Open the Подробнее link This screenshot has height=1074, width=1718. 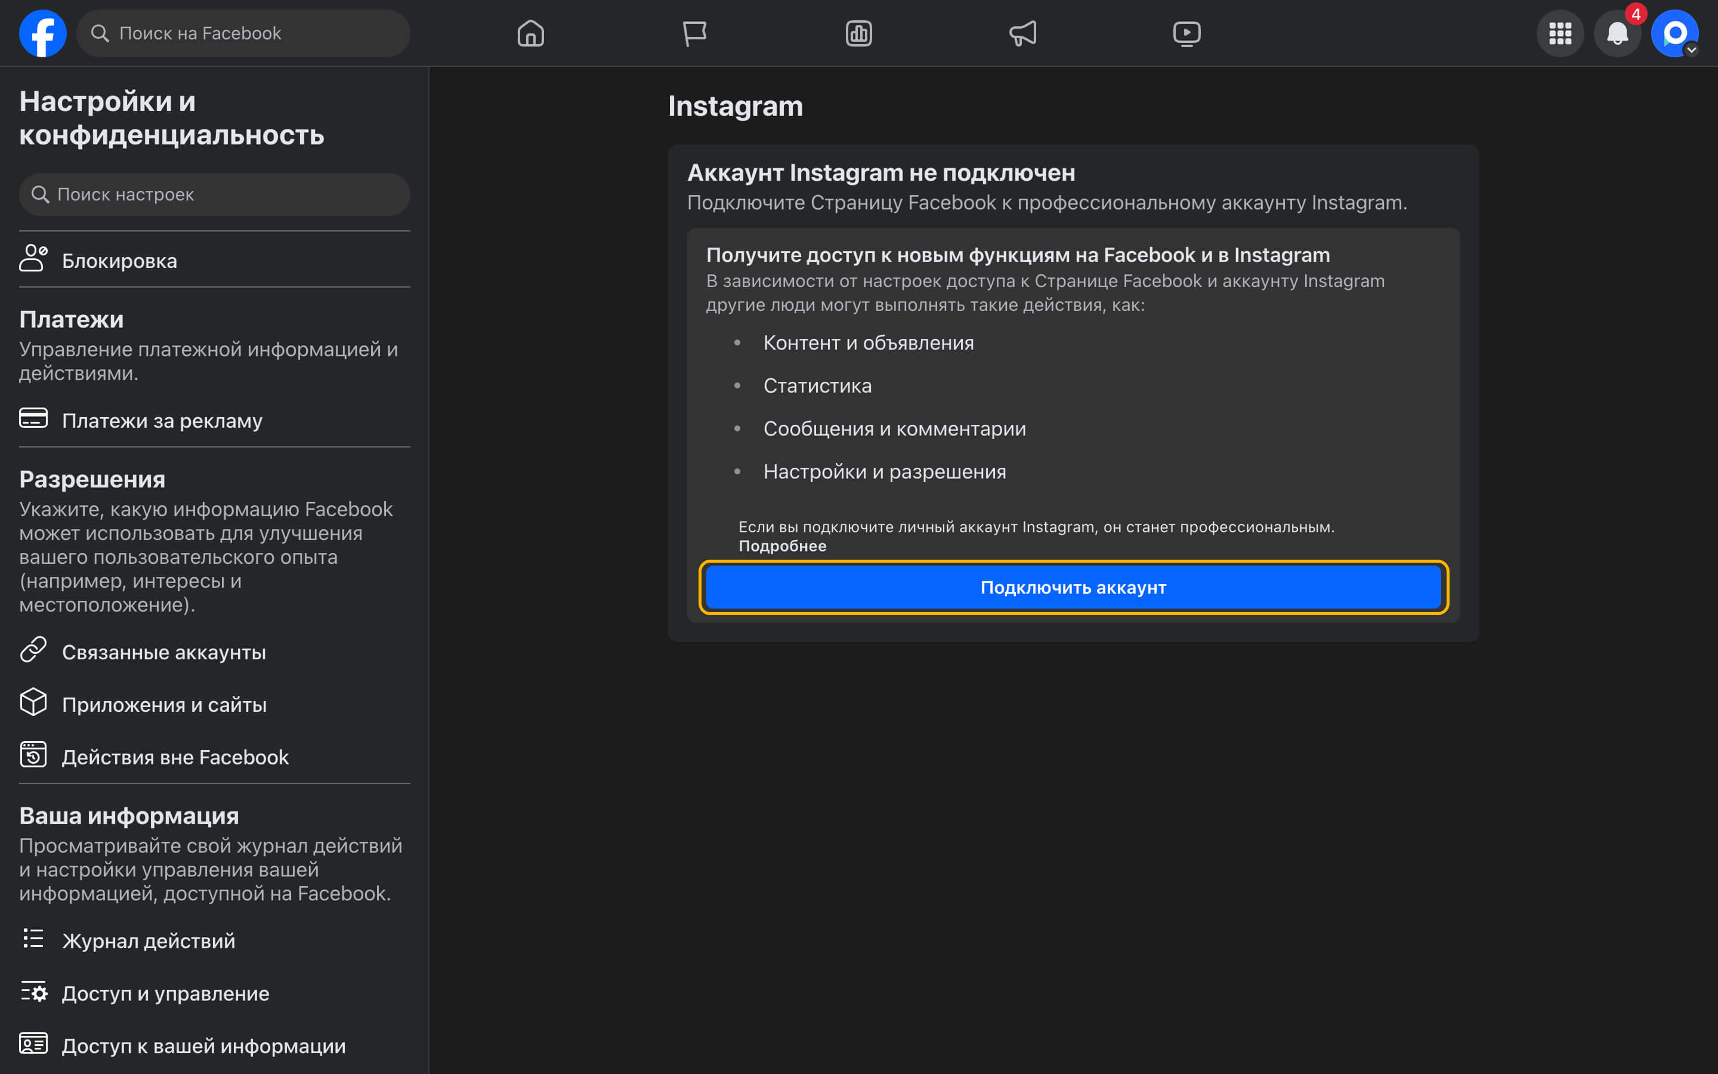(x=782, y=546)
